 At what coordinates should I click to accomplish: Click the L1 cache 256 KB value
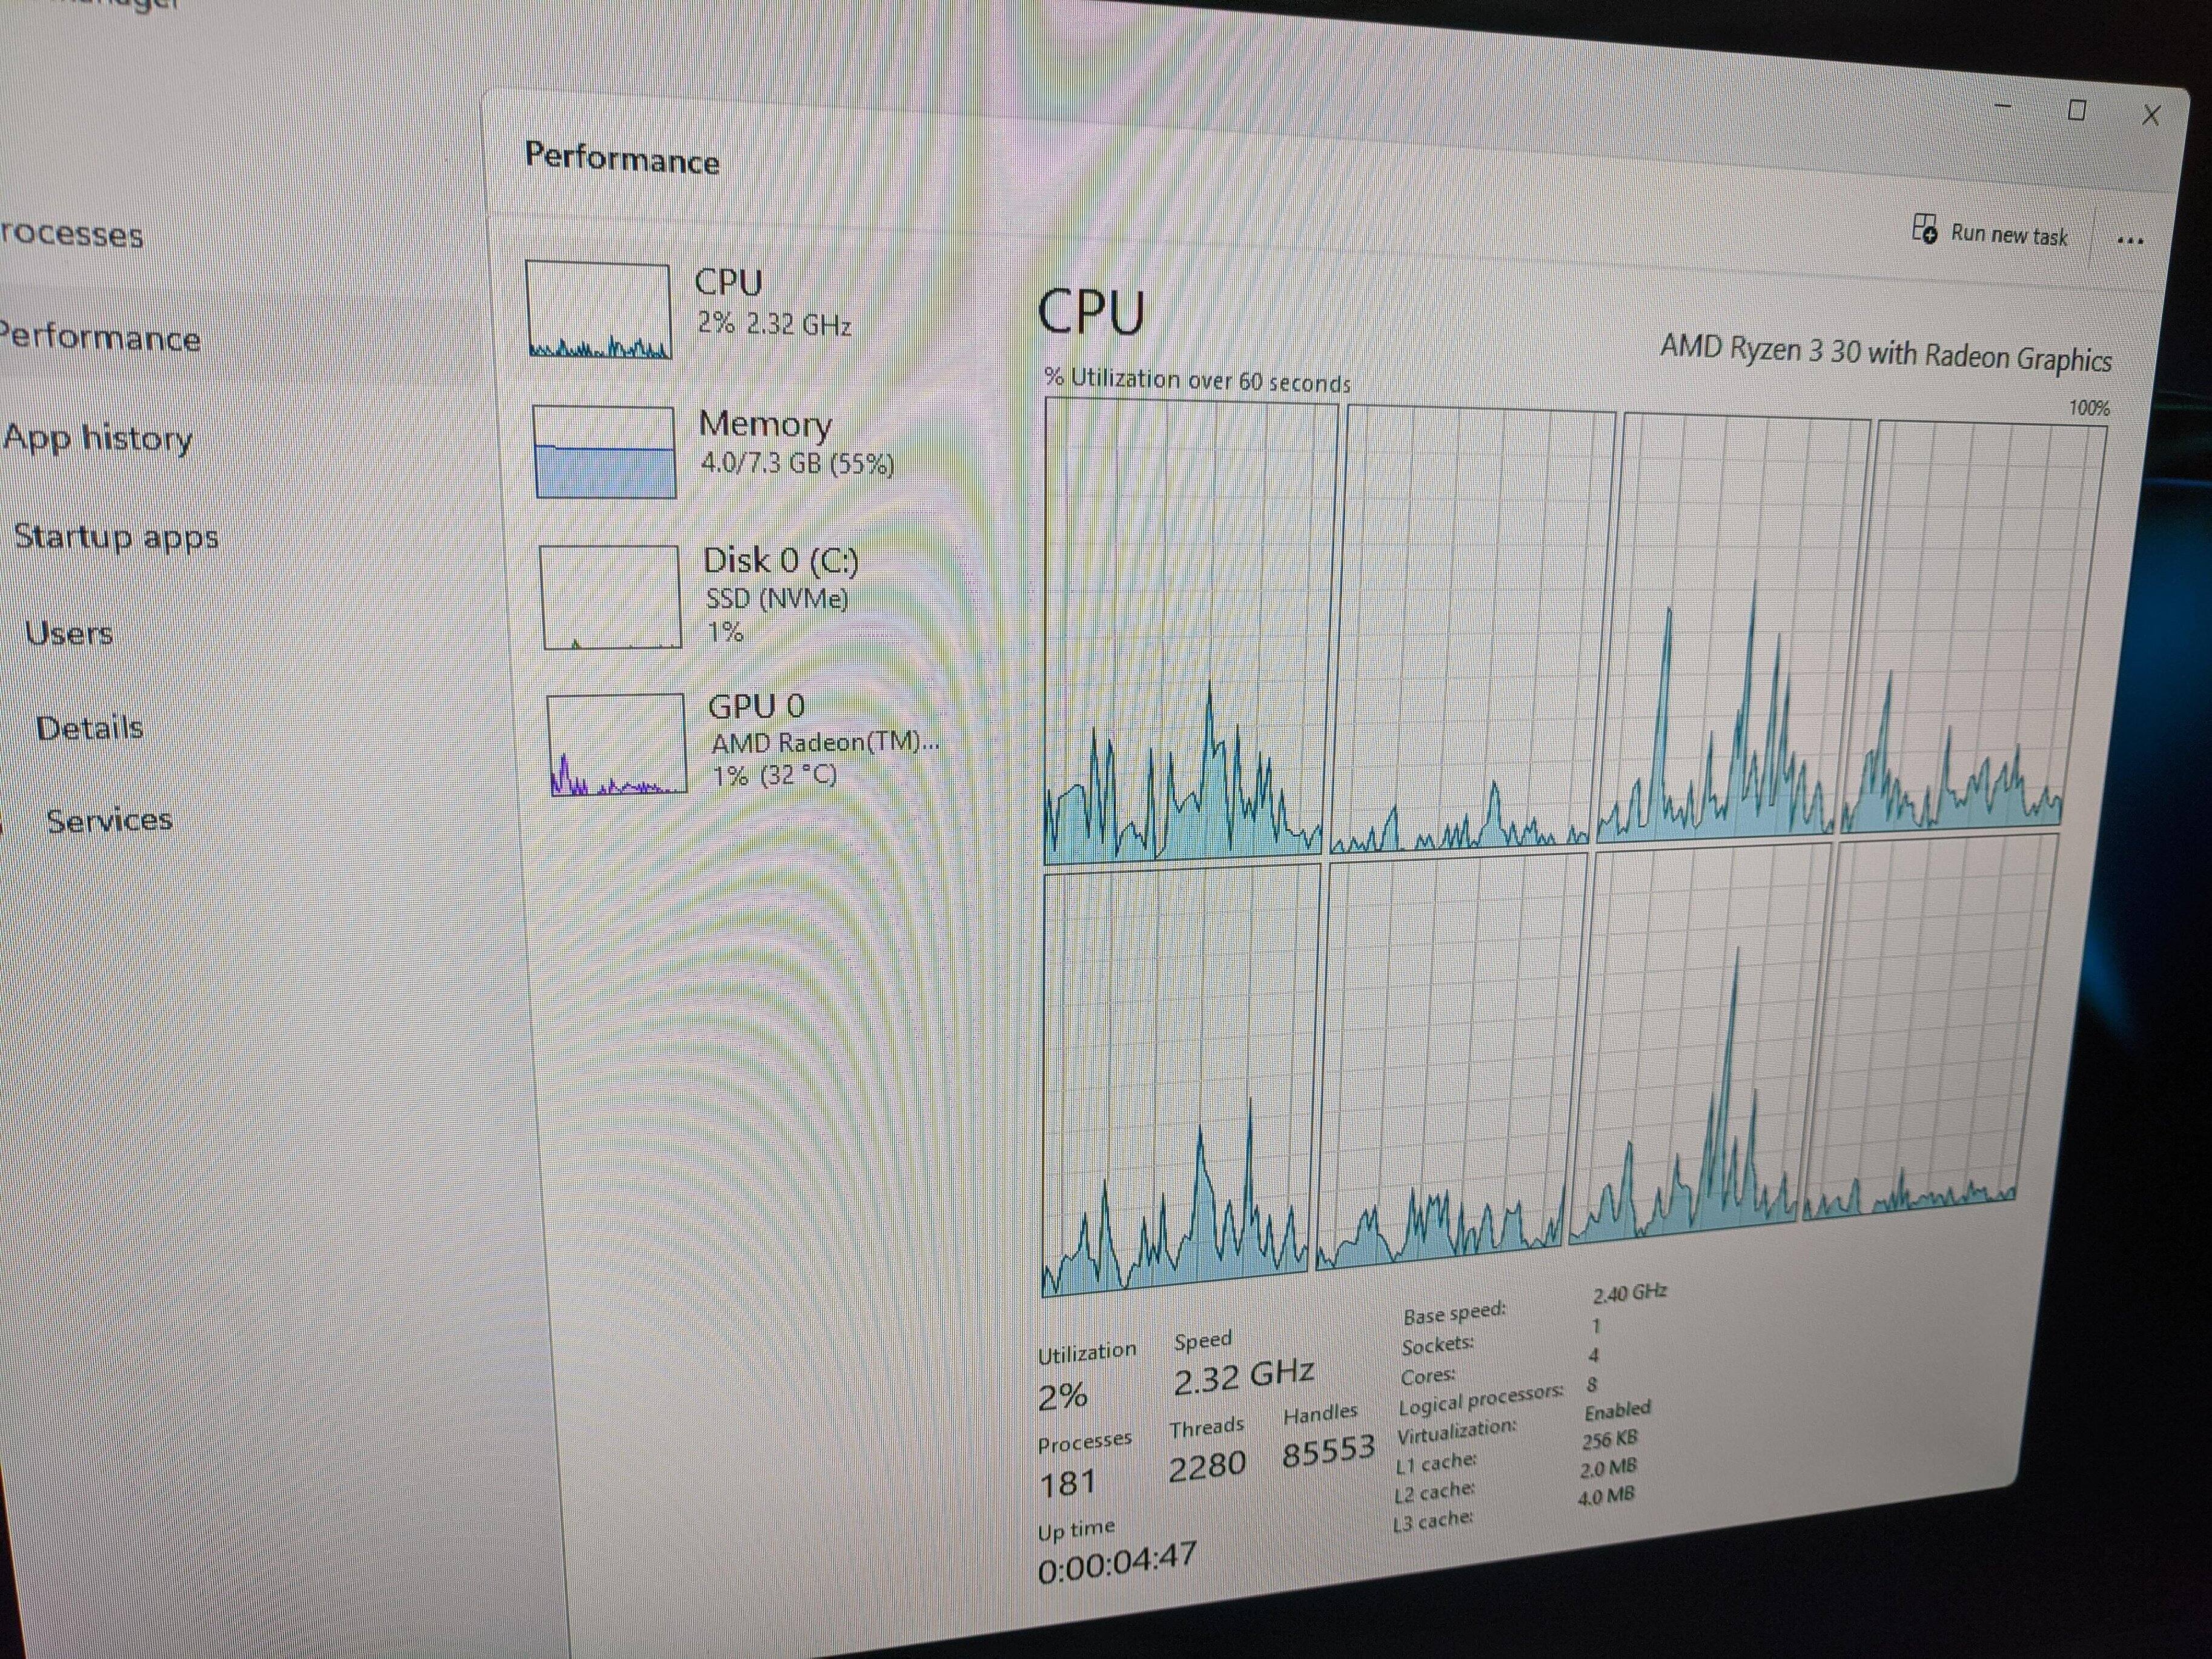[1609, 1439]
